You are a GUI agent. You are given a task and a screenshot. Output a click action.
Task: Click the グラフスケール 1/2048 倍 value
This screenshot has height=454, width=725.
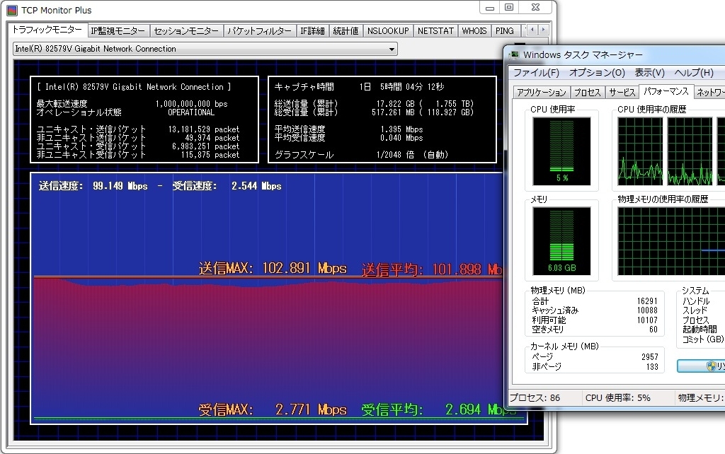coord(413,155)
